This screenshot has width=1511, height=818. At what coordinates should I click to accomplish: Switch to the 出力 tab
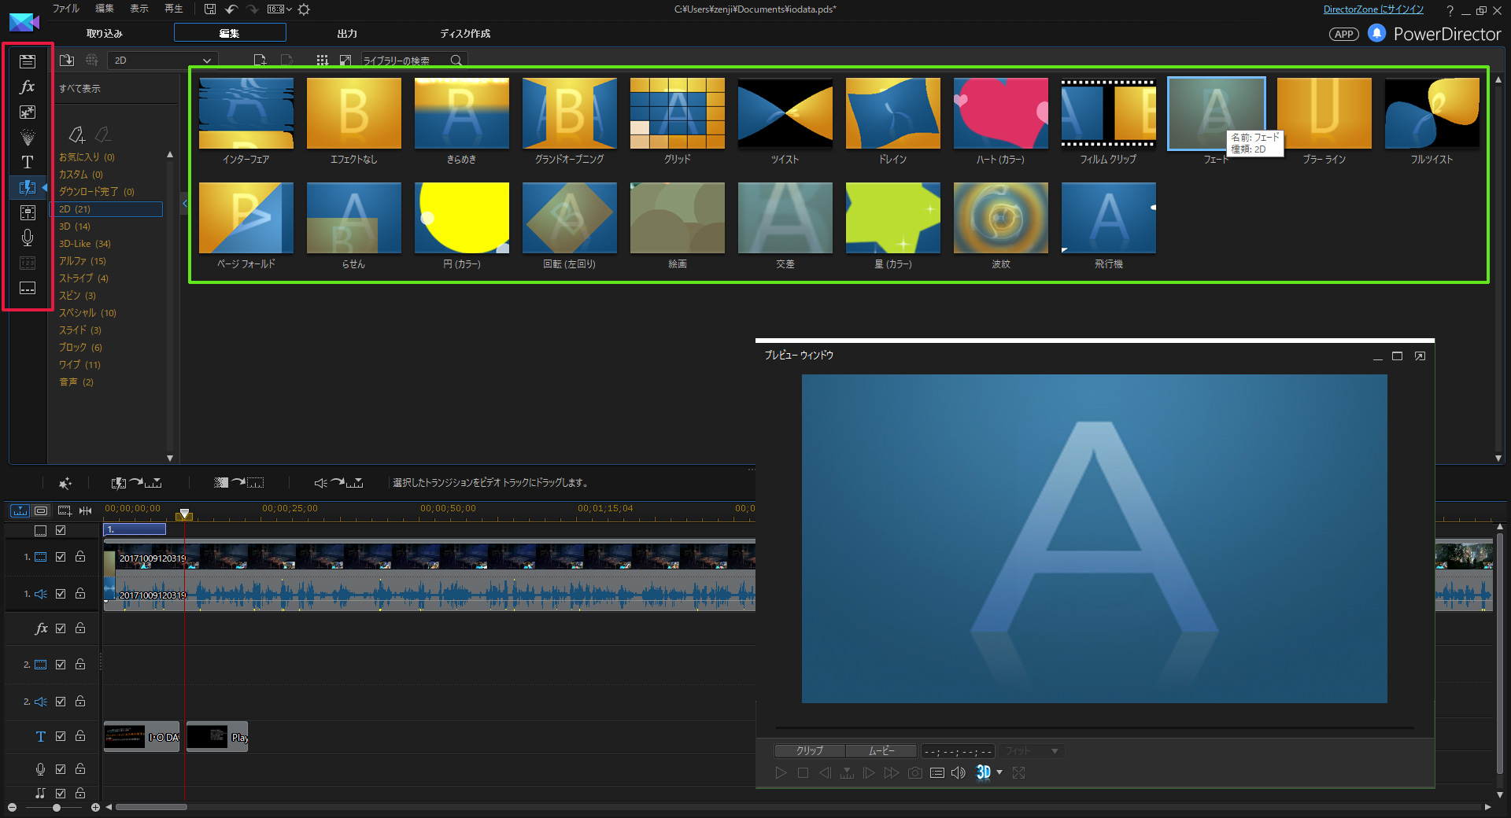347,34
